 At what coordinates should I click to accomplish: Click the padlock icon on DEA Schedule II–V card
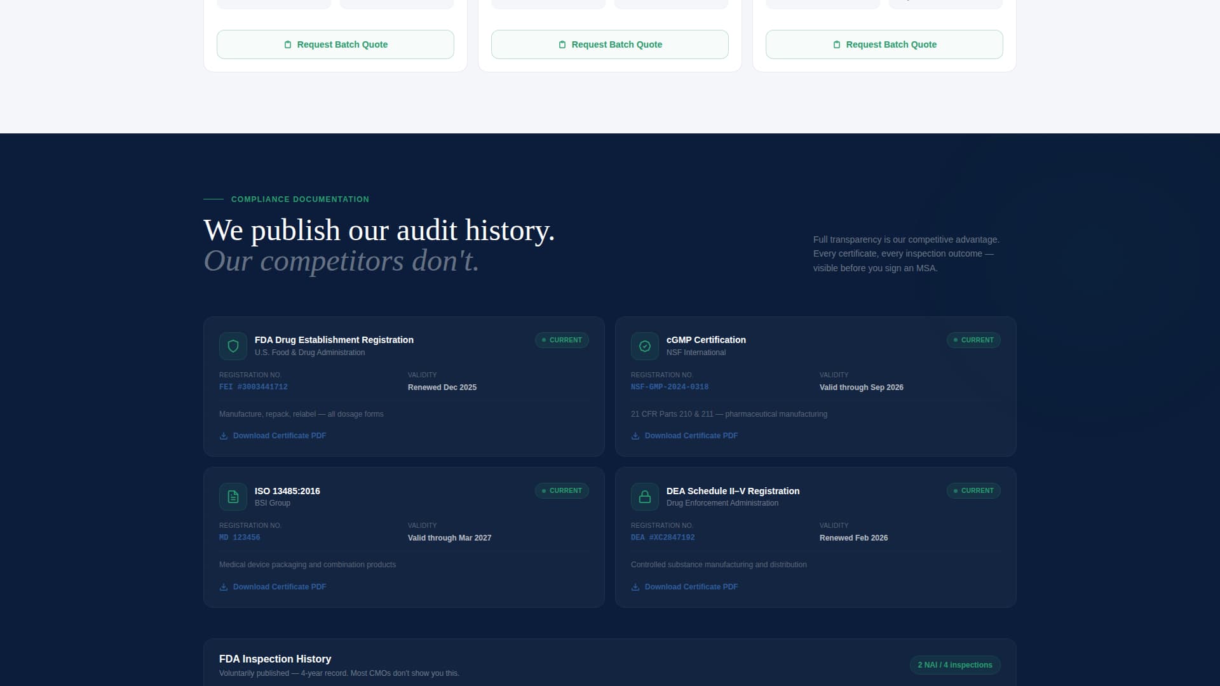click(644, 497)
